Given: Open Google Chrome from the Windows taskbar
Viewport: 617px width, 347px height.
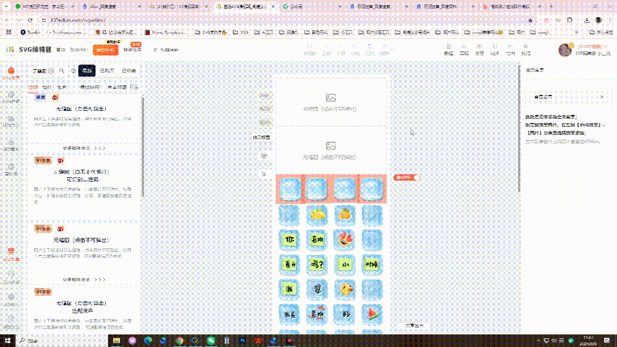Looking at the screenshot, I should point(180,341).
